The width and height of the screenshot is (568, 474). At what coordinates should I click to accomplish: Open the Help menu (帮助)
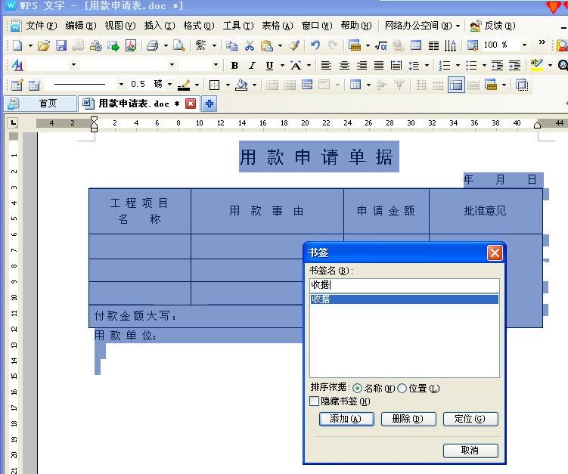coord(356,26)
